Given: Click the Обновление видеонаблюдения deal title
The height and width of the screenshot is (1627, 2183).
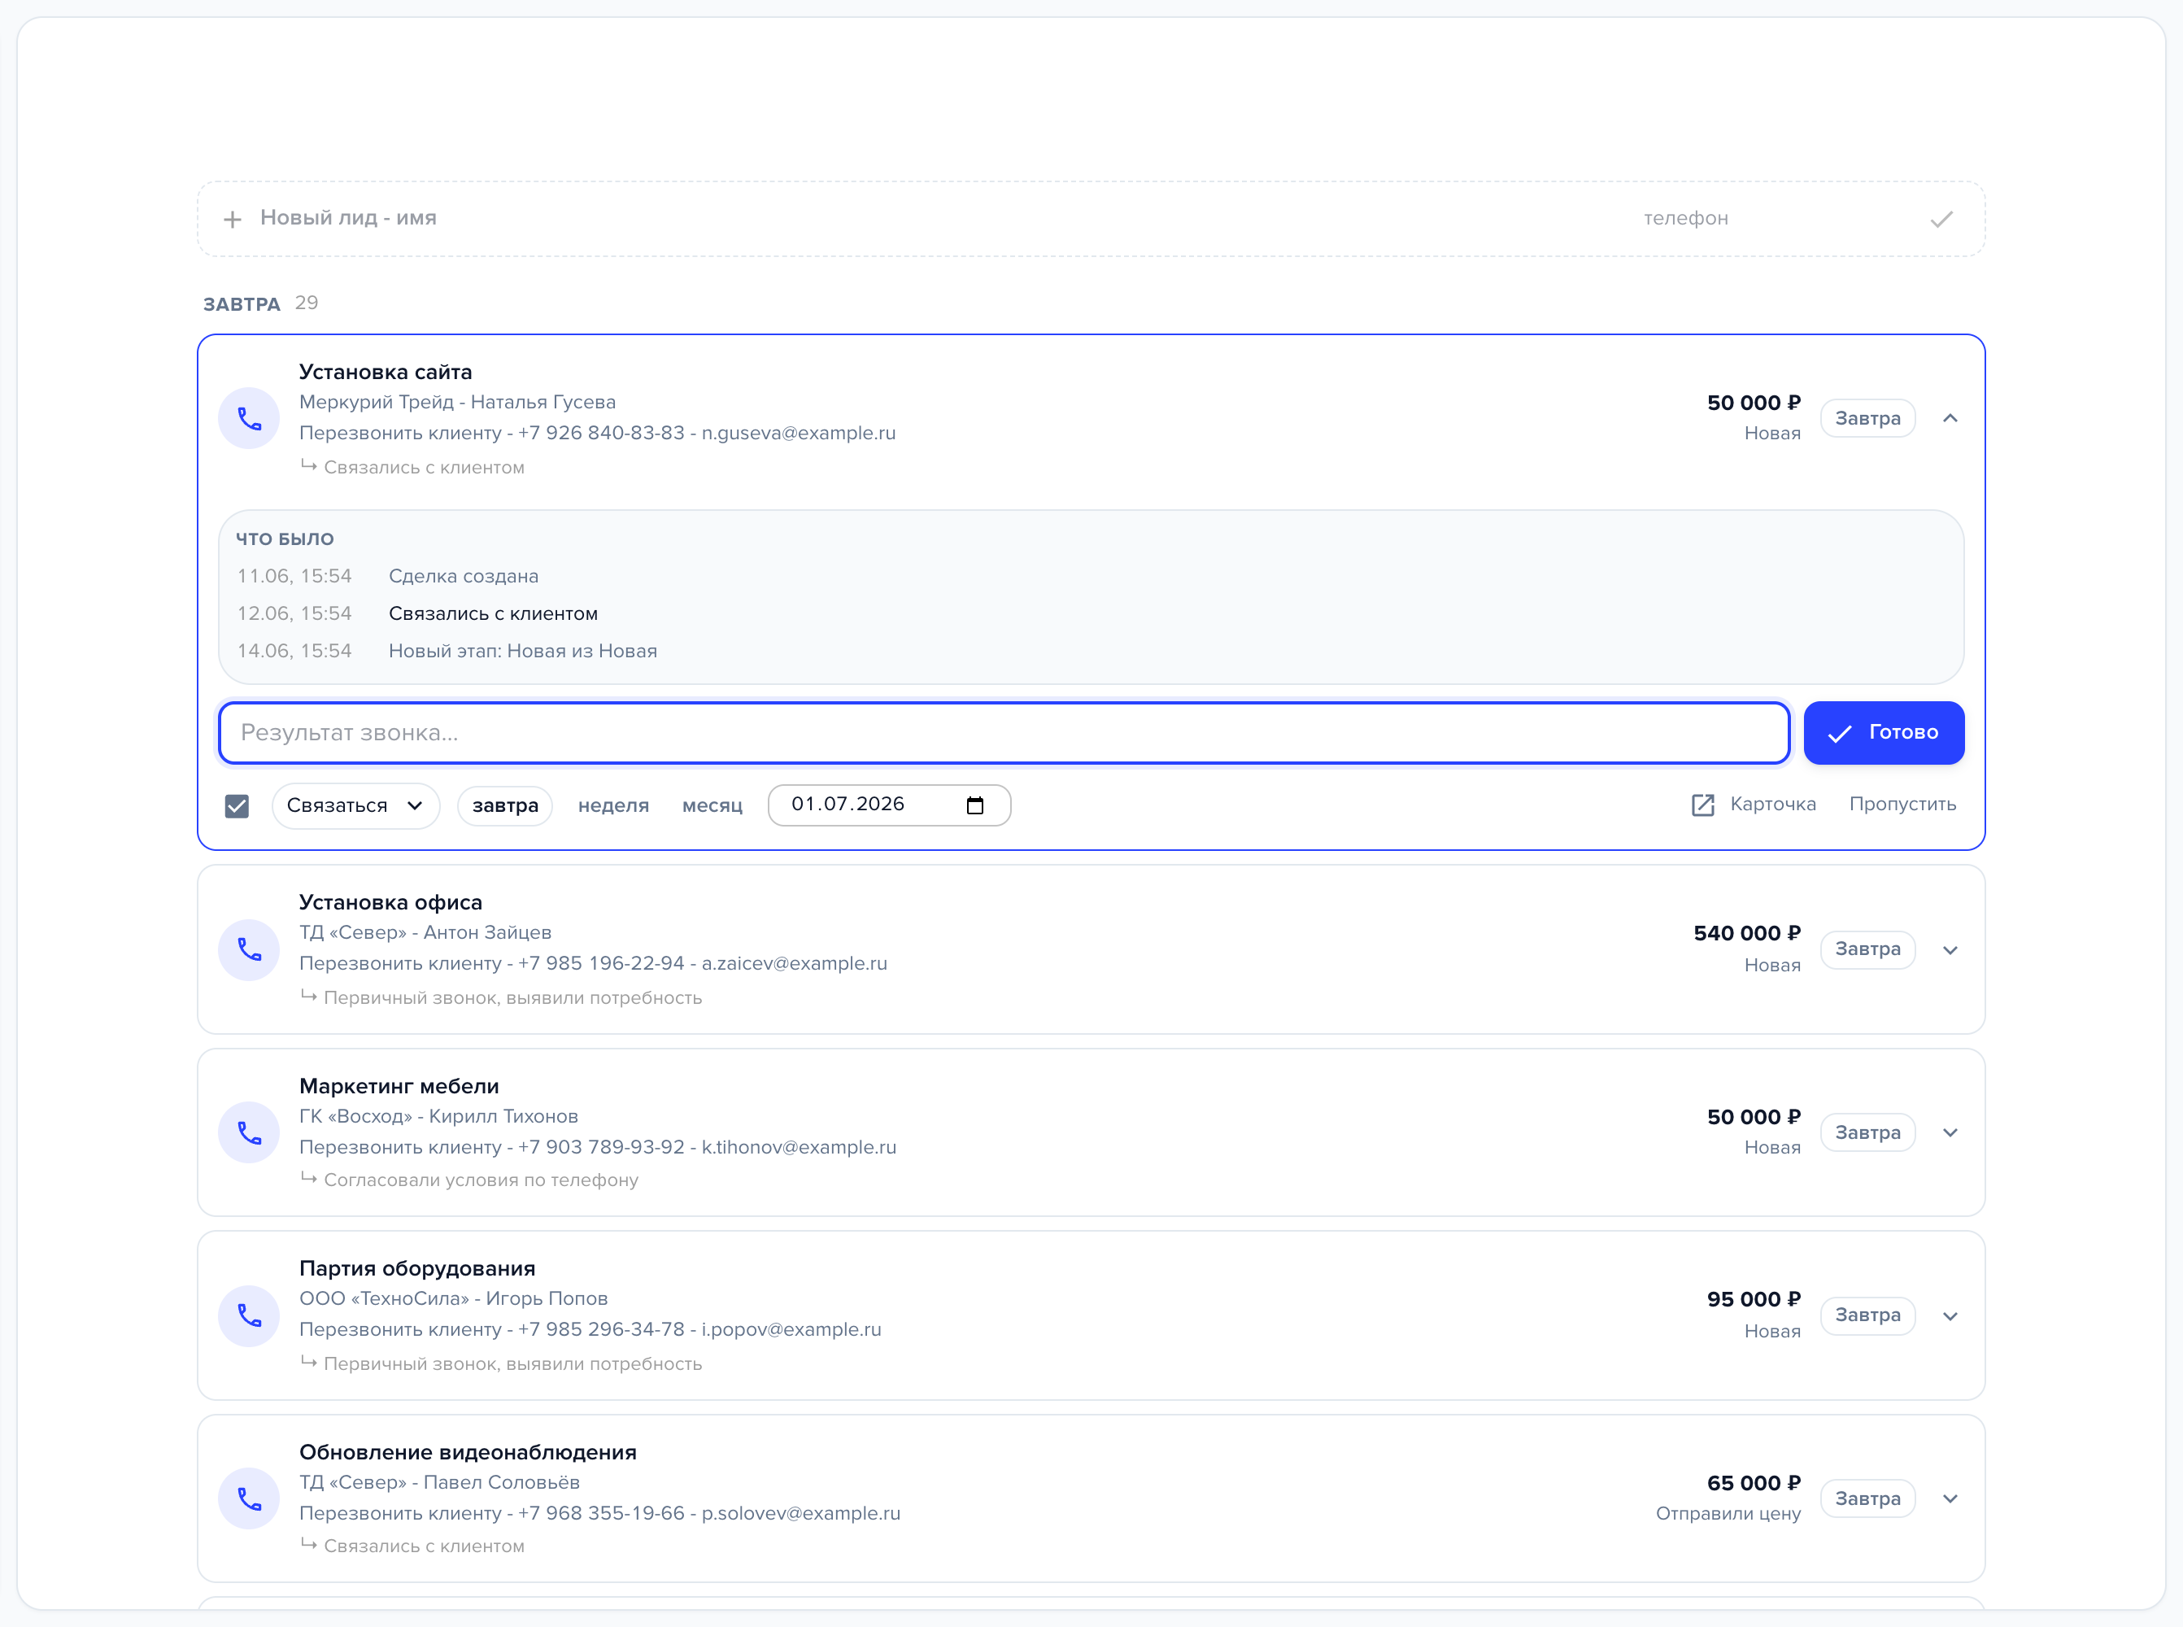Looking at the screenshot, I should pos(468,1452).
